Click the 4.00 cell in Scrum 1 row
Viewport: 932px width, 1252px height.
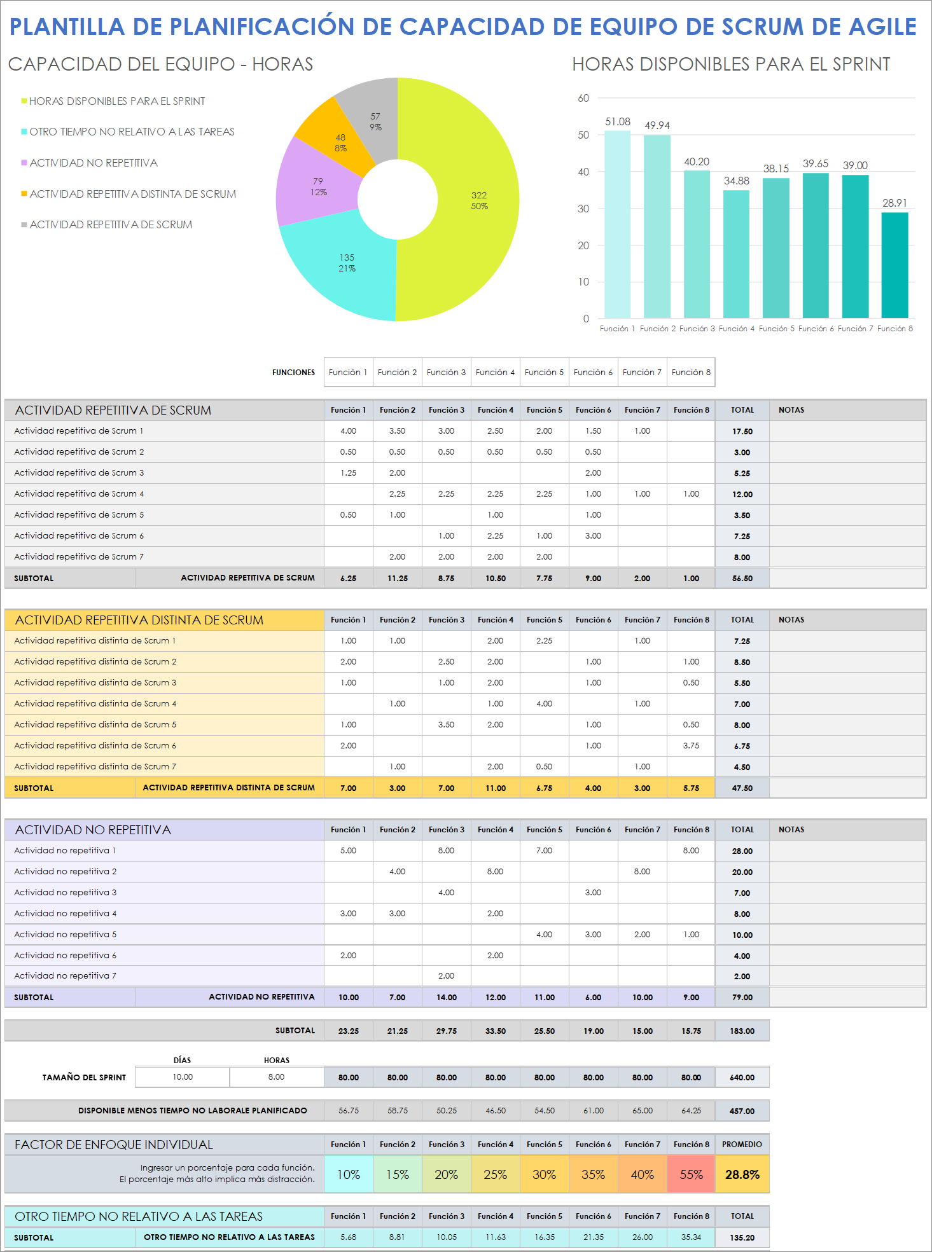click(x=348, y=431)
